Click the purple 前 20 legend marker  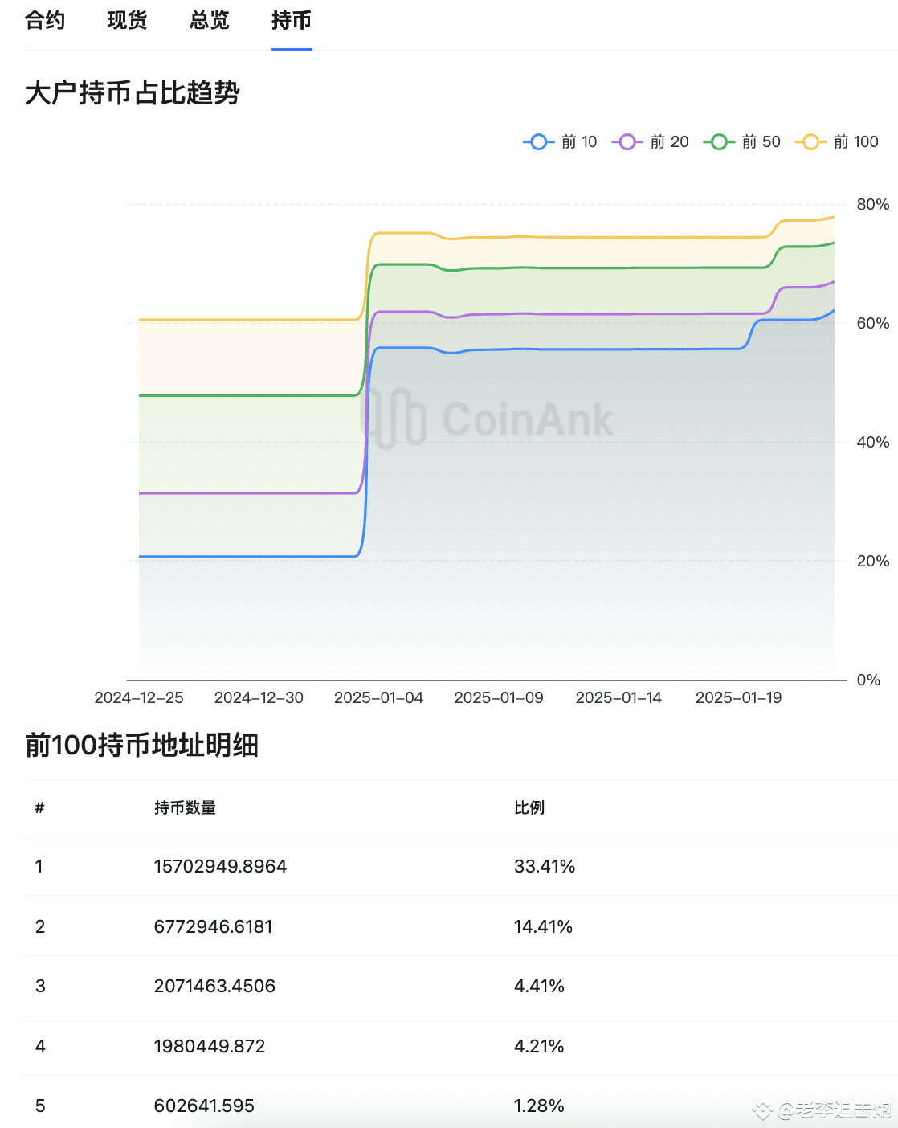[627, 142]
